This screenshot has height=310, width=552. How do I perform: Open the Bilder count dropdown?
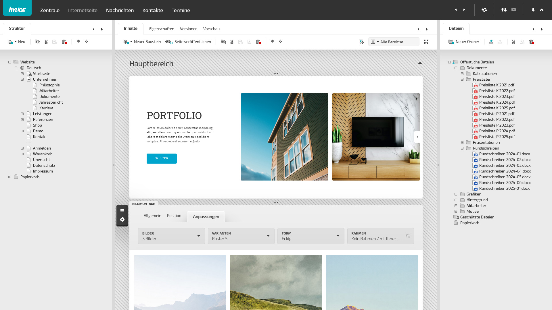171,236
